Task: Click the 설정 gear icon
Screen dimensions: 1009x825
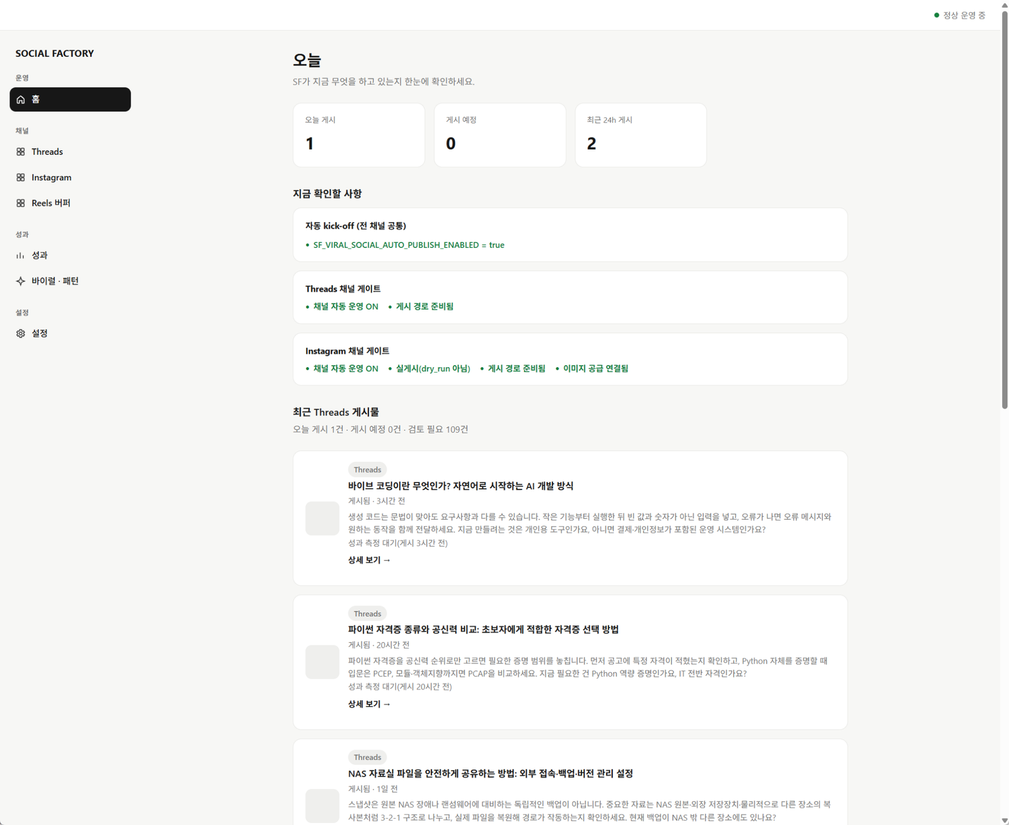Action: click(x=21, y=334)
